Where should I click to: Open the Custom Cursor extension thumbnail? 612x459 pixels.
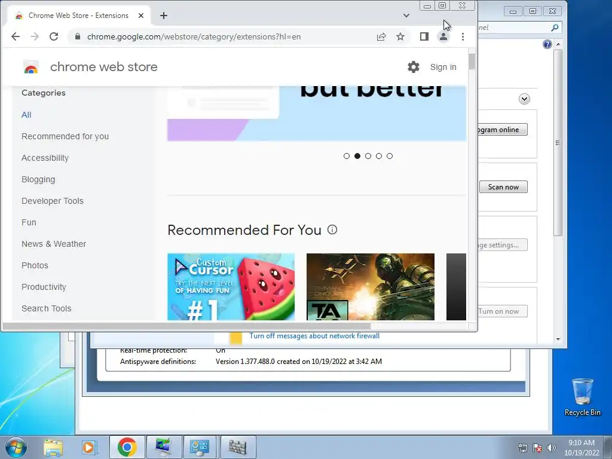click(231, 287)
